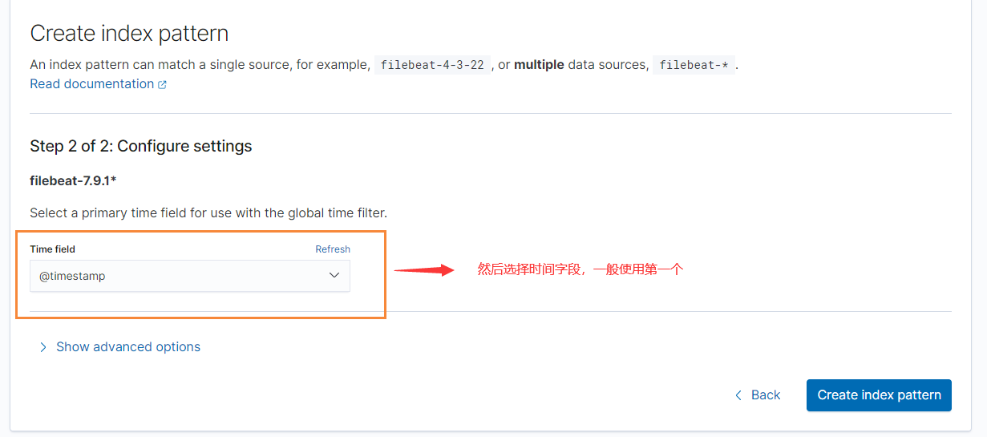The height and width of the screenshot is (437, 987).
Task: Click the down chevron in Time field
Action: (x=334, y=276)
